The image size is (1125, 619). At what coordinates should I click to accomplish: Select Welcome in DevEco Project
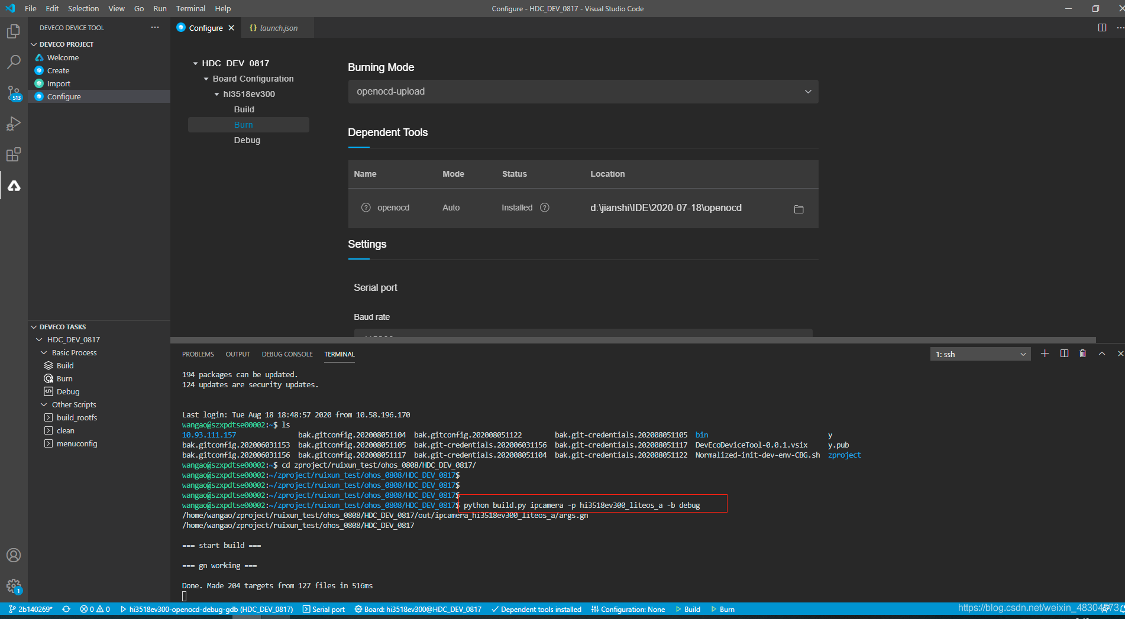[99, 57]
